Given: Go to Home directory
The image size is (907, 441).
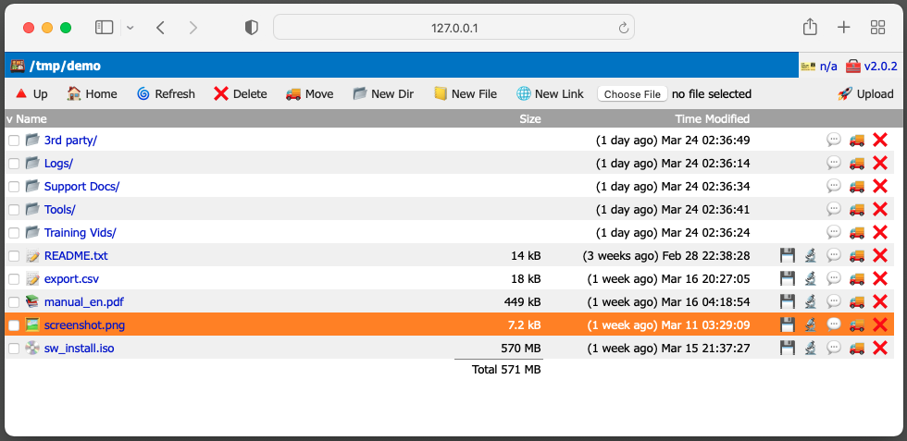Looking at the screenshot, I should [x=92, y=93].
